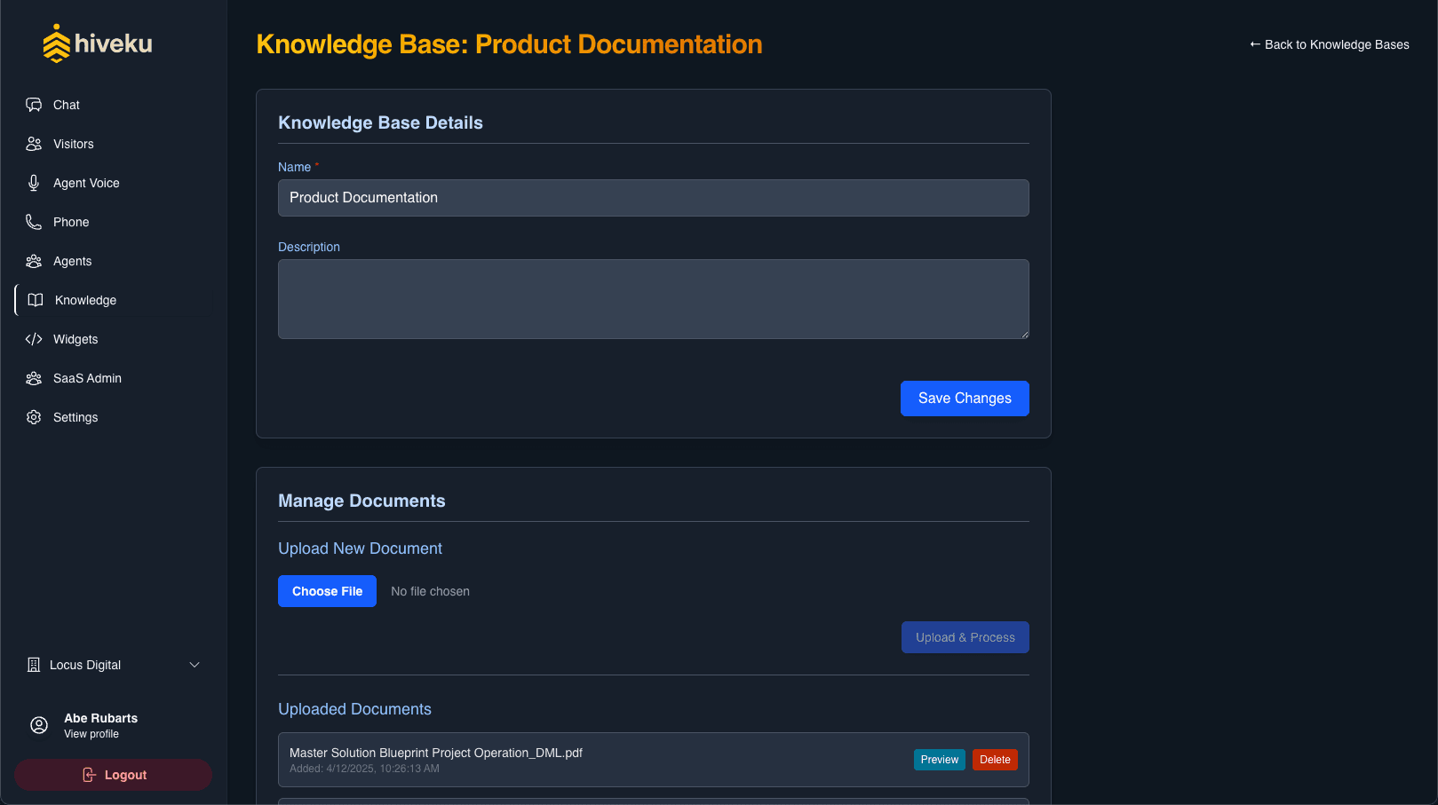Go back to Knowledge Bases
1438x805 pixels.
click(x=1329, y=44)
